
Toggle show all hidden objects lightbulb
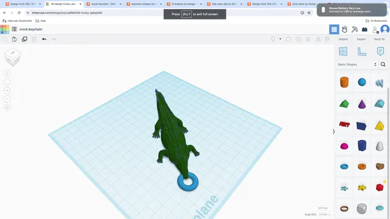coord(273,39)
